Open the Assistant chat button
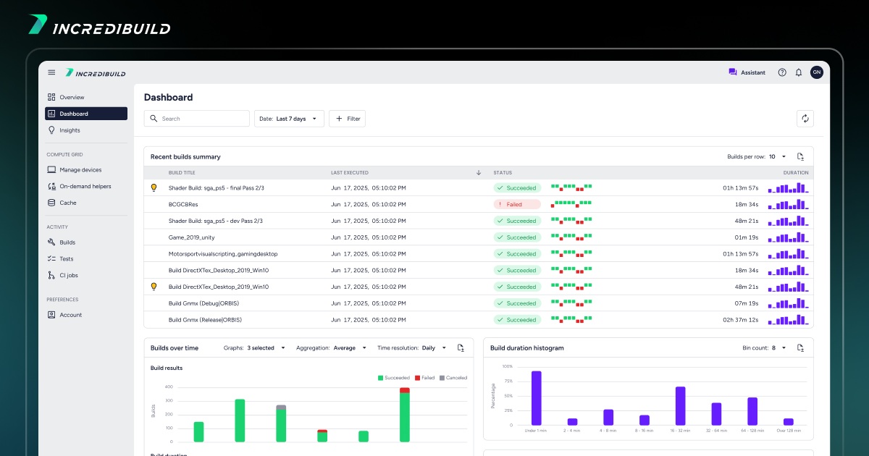The width and height of the screenshot is (869, 456). pos(747,72)
